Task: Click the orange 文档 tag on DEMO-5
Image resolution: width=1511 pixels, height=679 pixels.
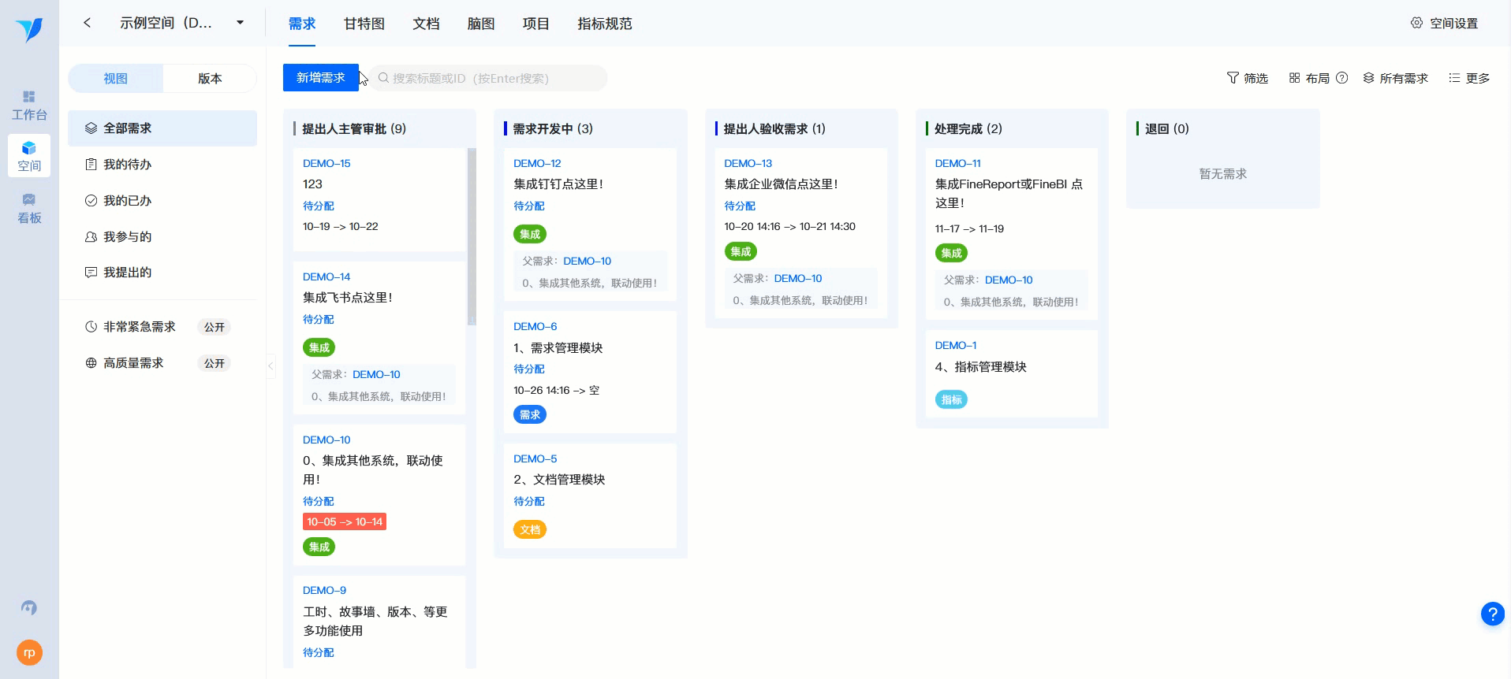Action: (530, 529)
